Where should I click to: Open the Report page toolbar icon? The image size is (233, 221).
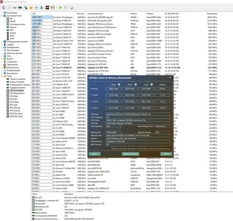[x=9, y=8]
